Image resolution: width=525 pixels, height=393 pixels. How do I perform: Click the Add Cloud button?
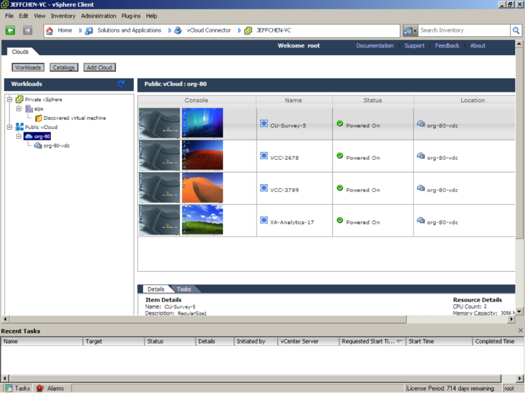click(x=100, y=67)
